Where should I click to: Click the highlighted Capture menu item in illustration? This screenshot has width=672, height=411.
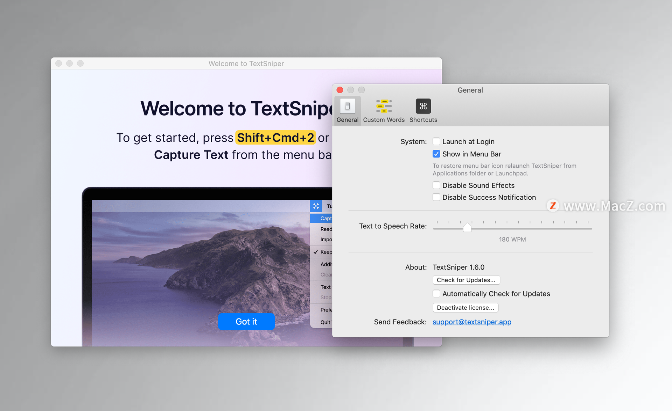321,218
